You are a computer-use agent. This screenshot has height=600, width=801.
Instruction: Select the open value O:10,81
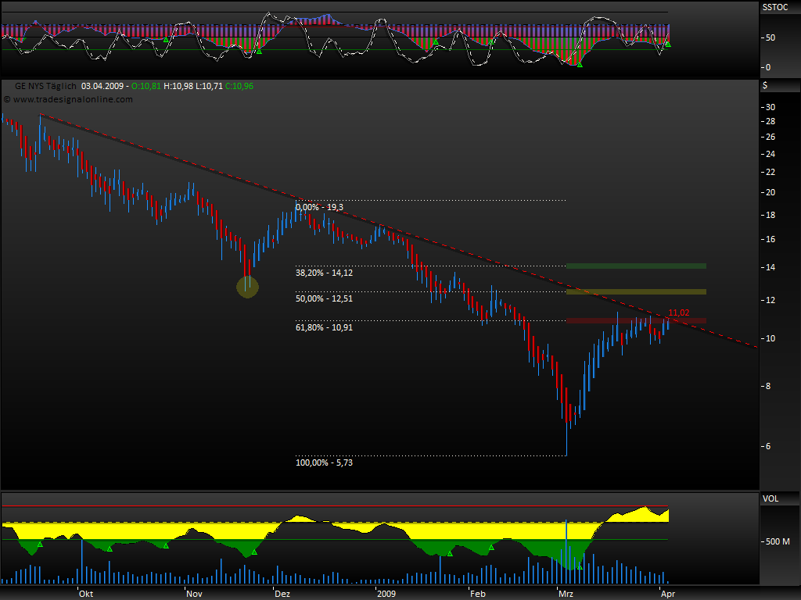[x=146, y=86]
